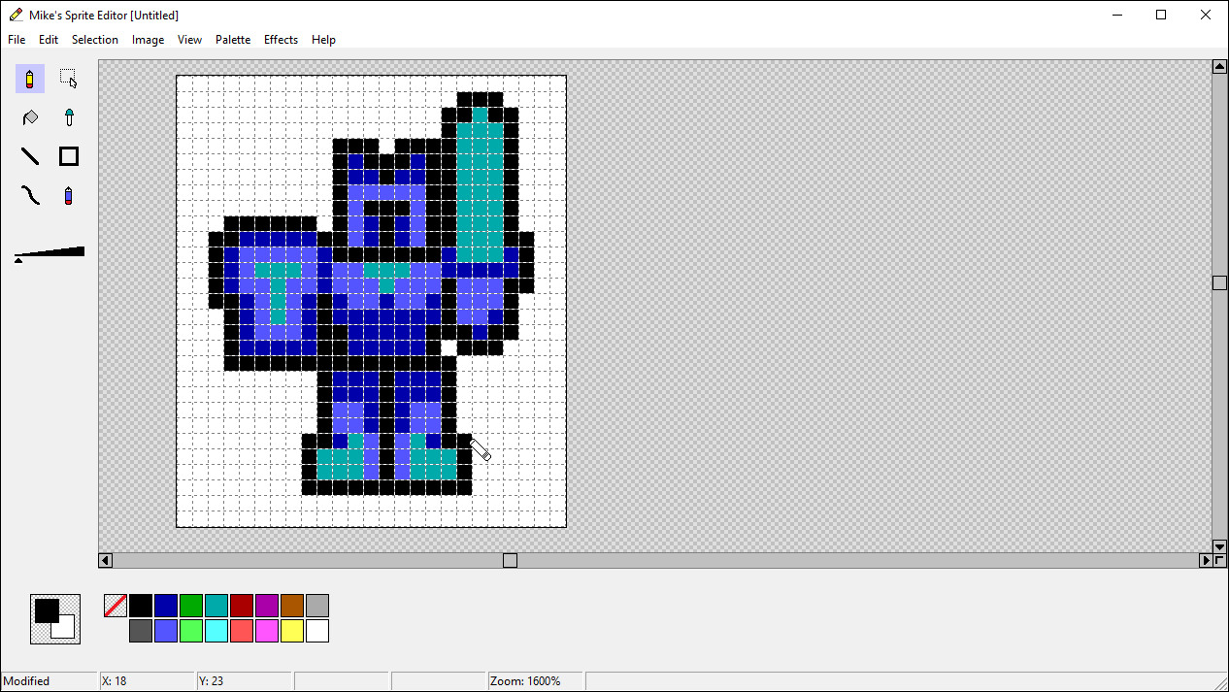
Task: Pick the dark red palette swatch
Action: [x=242, y=606]
